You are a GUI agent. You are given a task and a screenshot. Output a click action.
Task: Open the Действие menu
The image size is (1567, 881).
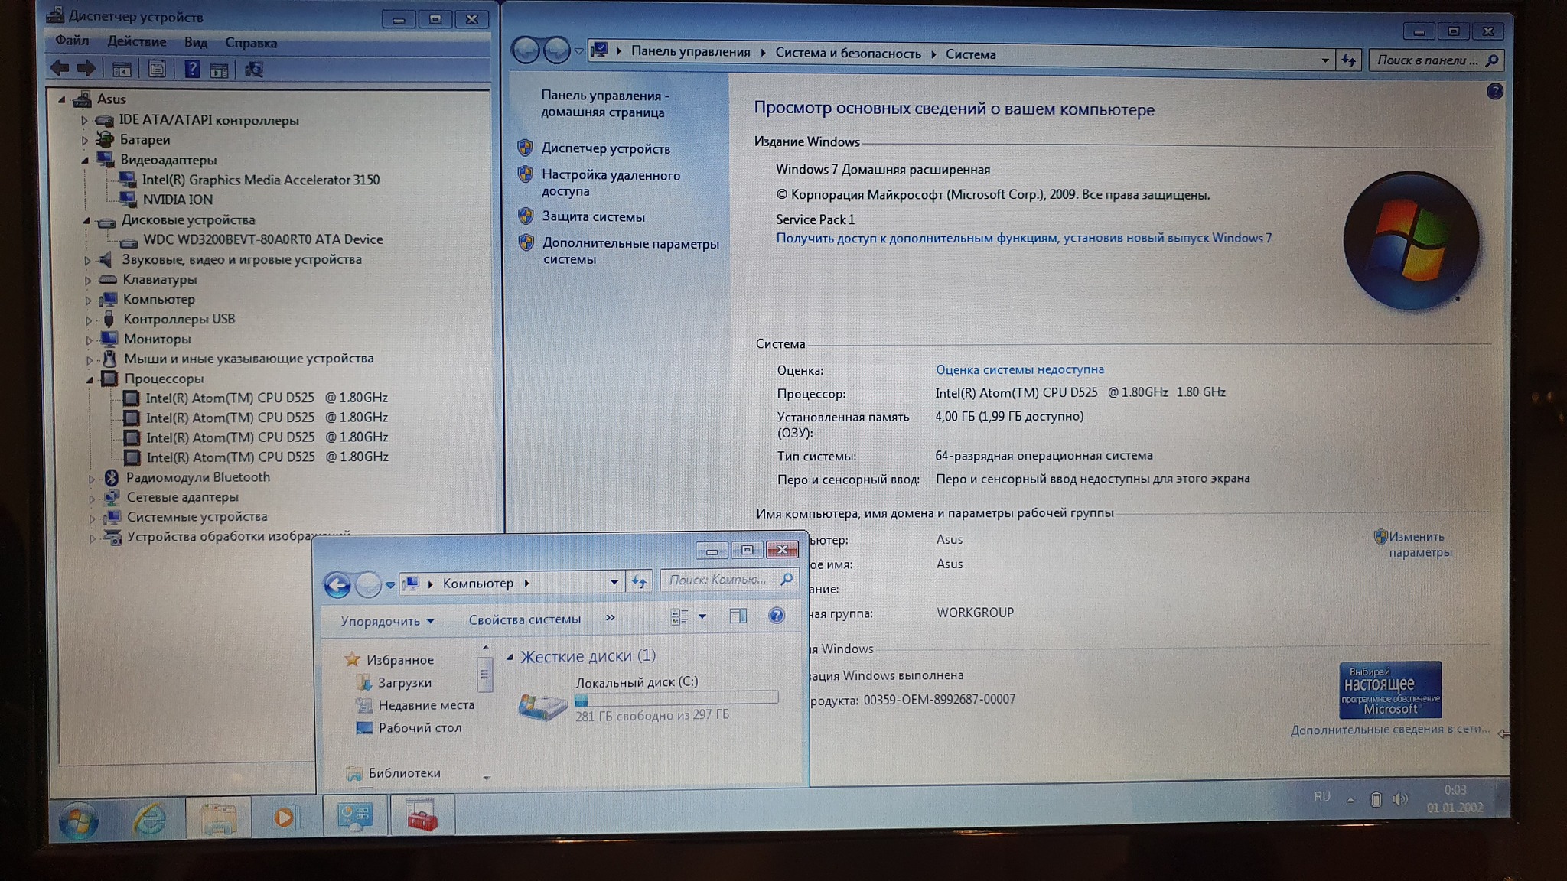[x=136, y=41]
